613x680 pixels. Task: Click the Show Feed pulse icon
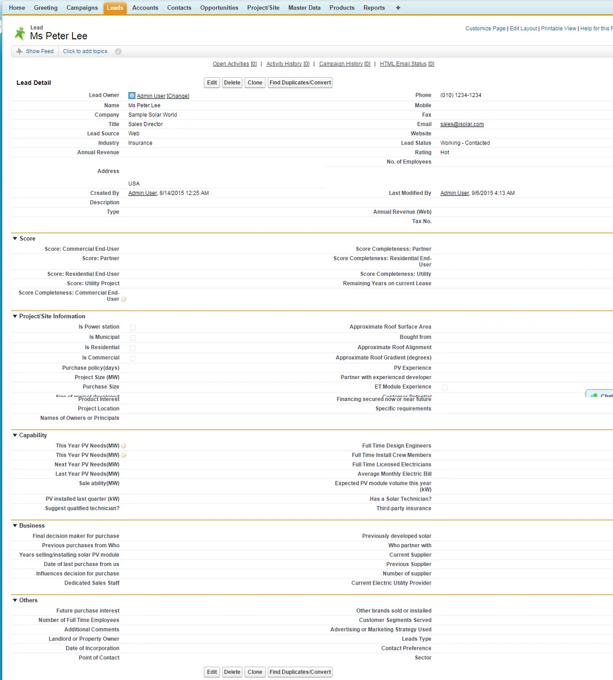(19, 51)
